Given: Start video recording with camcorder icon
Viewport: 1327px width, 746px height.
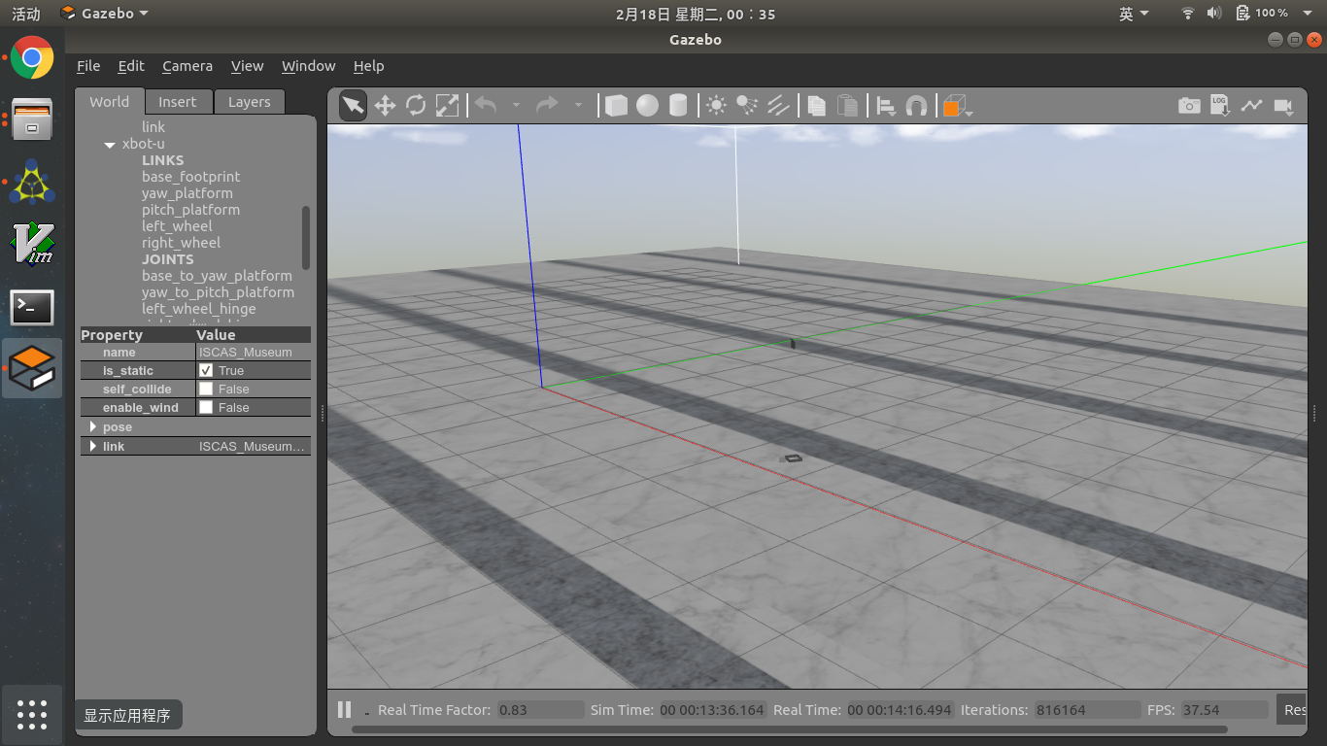Looking at the screenshot, I should tap(1283, 105).
